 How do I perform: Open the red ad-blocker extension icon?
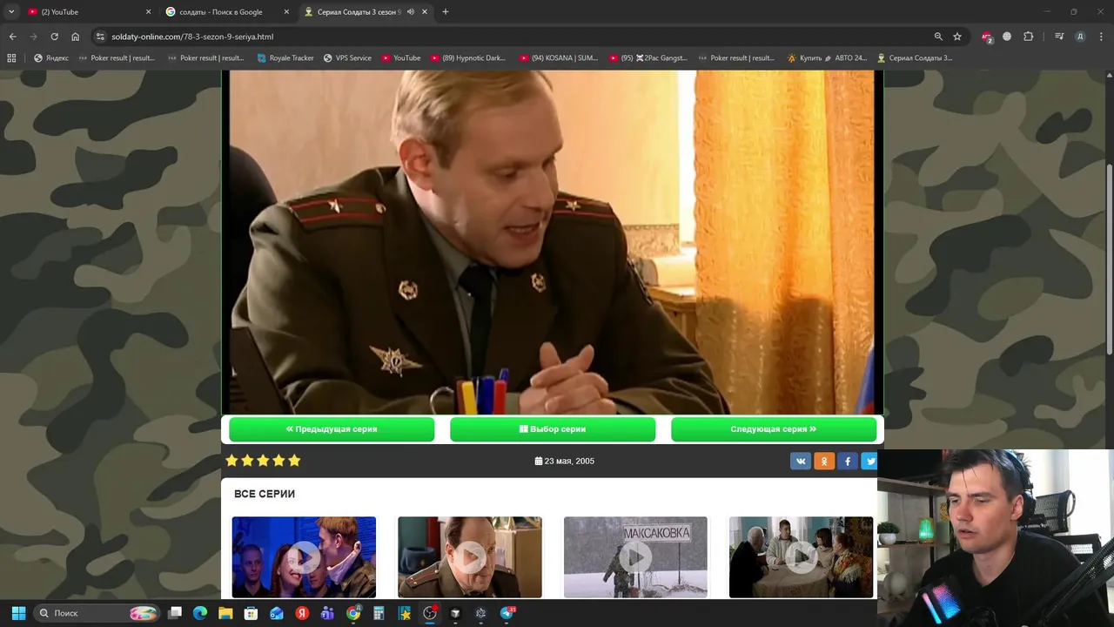pyautogui.click(x=986, y=37)
